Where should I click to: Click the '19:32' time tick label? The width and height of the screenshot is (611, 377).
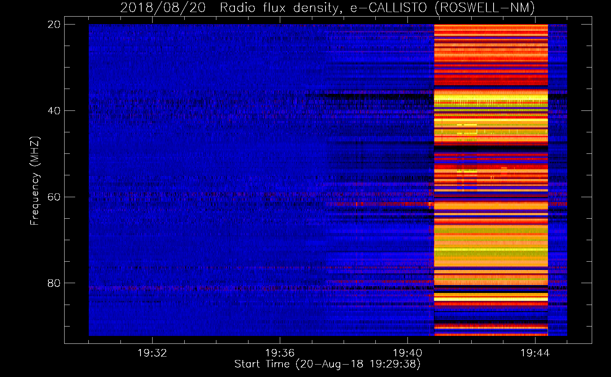152,353
